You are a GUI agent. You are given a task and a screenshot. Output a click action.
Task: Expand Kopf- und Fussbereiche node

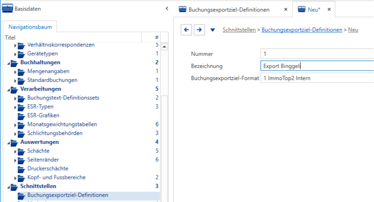coord(15,178)
